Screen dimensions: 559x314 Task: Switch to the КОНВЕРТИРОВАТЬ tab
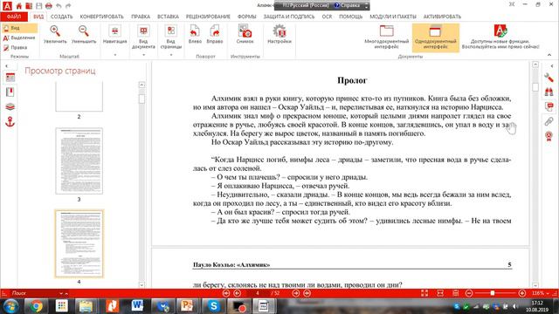(x=101, y=17)
